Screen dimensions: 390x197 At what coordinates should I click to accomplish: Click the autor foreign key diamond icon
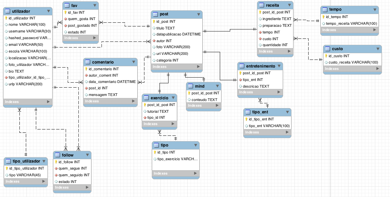154,41
